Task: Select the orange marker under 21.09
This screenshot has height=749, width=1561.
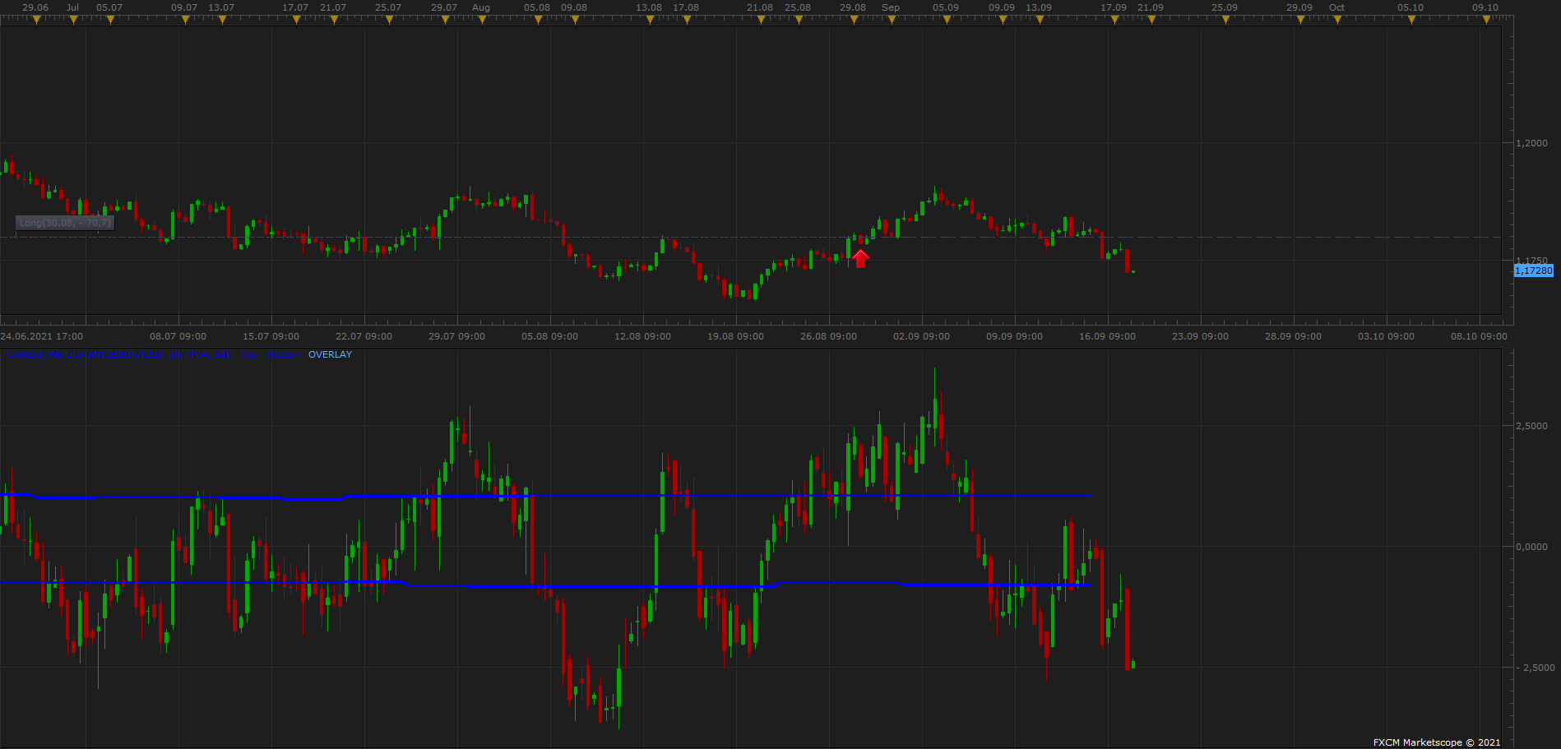Action: (1151, 21)
